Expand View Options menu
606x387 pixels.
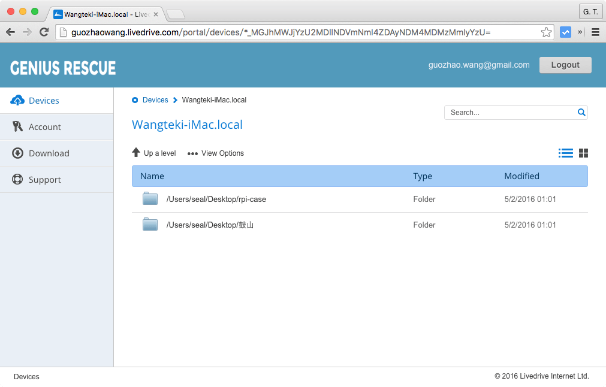[x=216, y=153]
